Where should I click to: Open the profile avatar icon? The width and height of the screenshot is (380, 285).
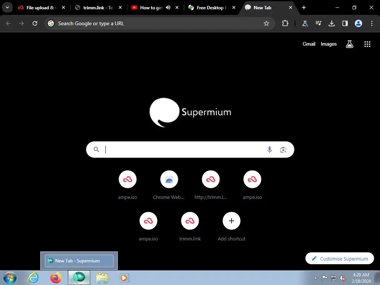[358, 23]
